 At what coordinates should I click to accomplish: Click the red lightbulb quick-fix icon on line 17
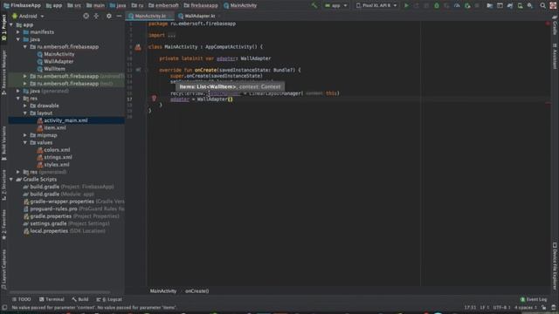pyautogui.click(x=154, y=99)
